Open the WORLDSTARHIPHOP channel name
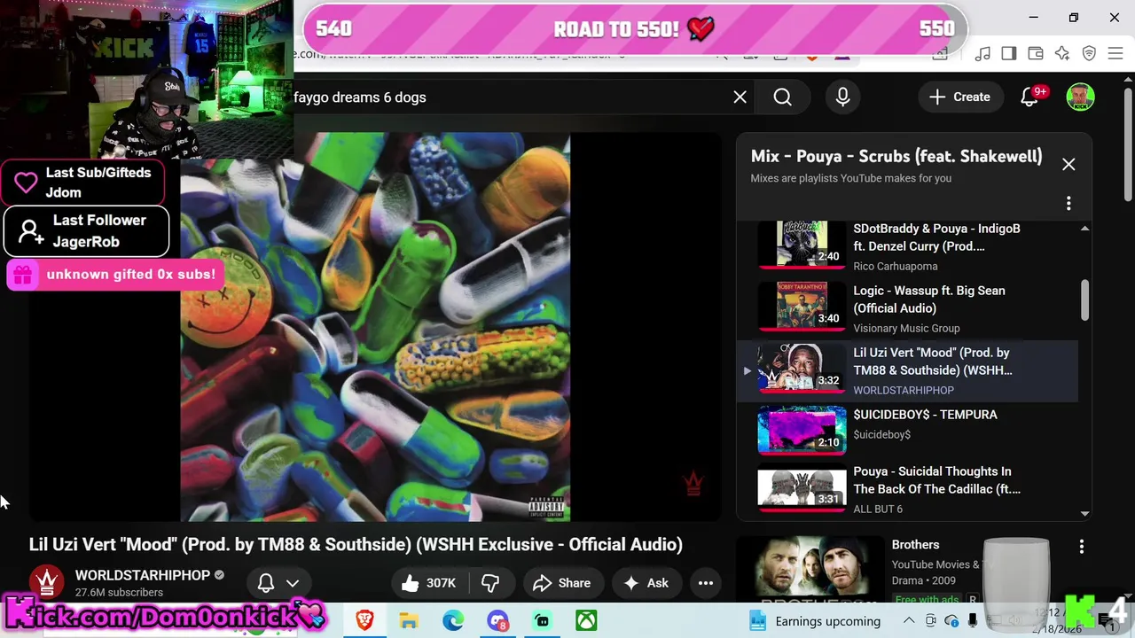Image resolution: width=1135 pixels, height=638 pixels. [143, 575]
